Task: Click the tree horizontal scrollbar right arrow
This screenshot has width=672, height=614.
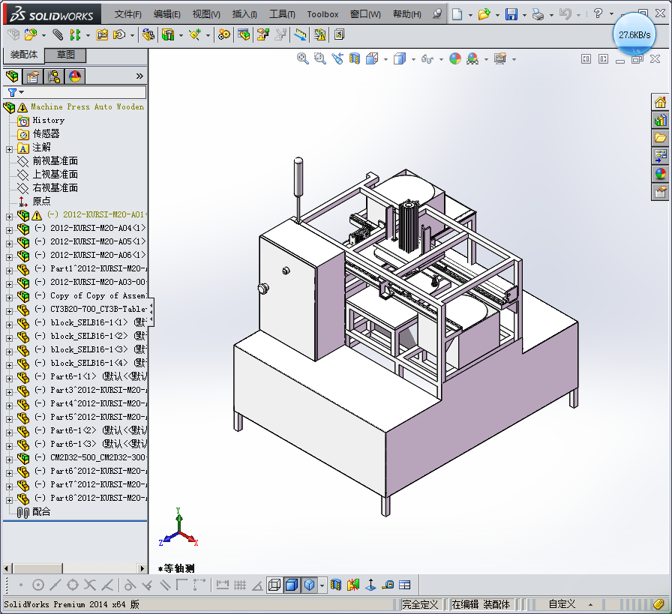Action: pos(142,568)
